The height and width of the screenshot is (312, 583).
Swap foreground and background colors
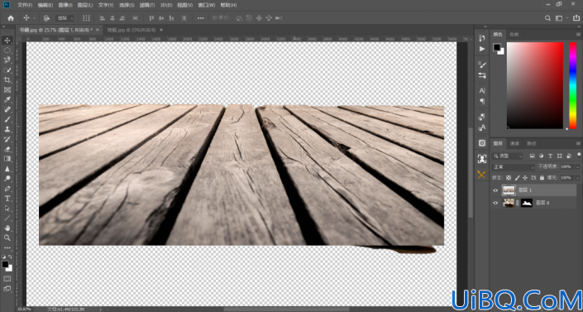10,257
